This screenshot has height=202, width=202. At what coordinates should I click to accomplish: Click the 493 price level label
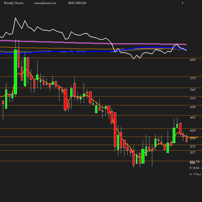pyautogui.click(x=192, y=107)
